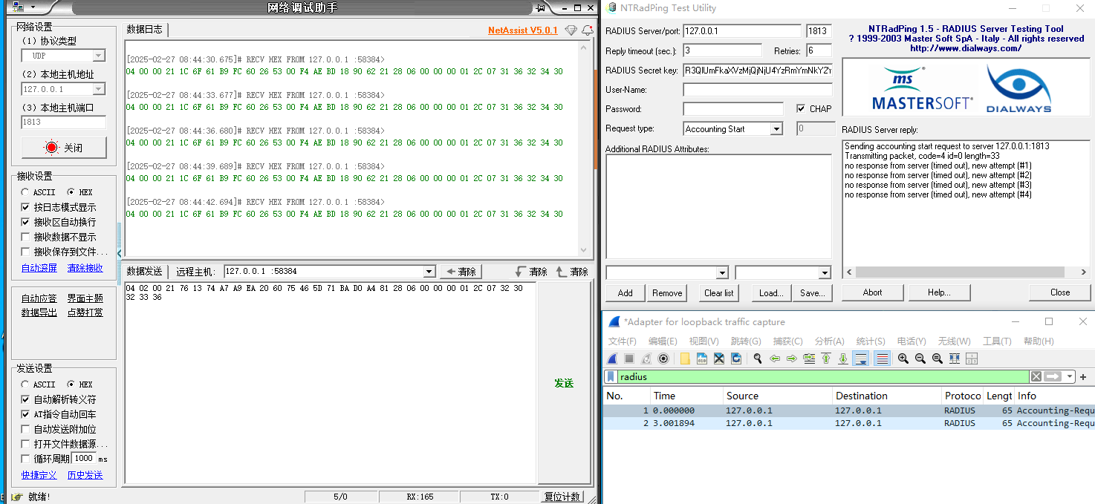The image size is (1095, 504).
Task: Reload the capture file in Wireshark
Action: 736,359
